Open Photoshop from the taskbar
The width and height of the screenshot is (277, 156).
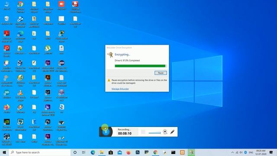point(138,152)
